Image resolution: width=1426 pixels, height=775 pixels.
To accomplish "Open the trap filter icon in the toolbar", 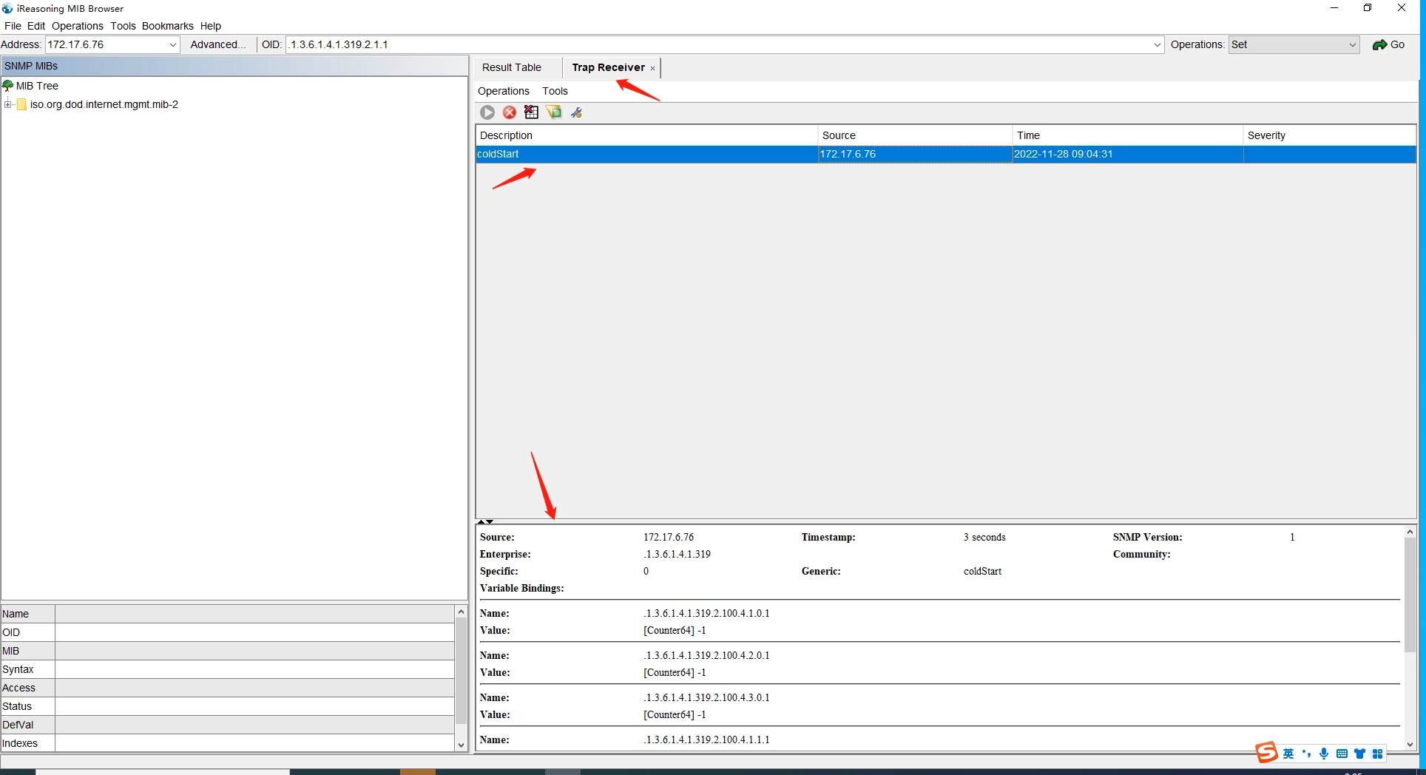I will 554,112.
